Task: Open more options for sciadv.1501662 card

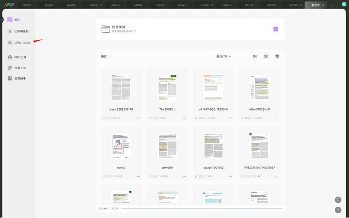Action: (231, 176)
